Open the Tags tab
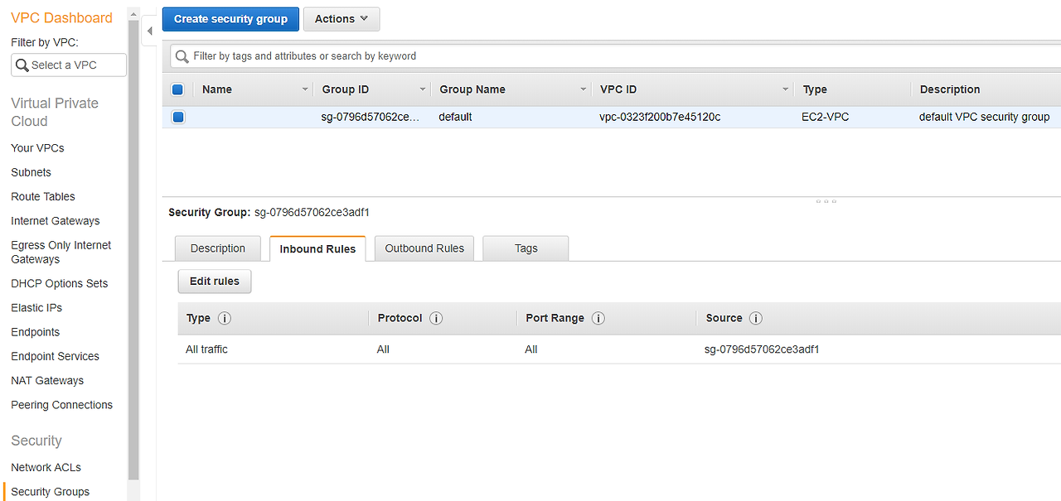This screenshot has width=1061, height=501. (x=526, y=248)
